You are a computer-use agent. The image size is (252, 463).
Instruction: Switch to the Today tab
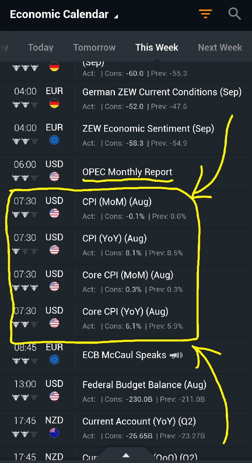41,47
